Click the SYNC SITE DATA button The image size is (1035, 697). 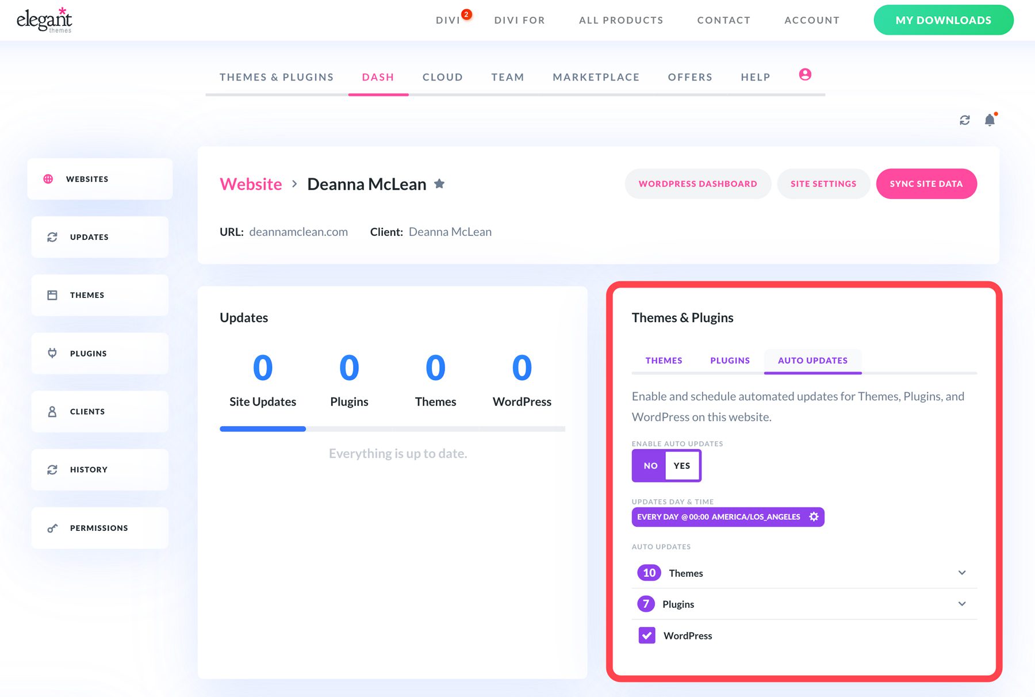(x=926, y=183)
